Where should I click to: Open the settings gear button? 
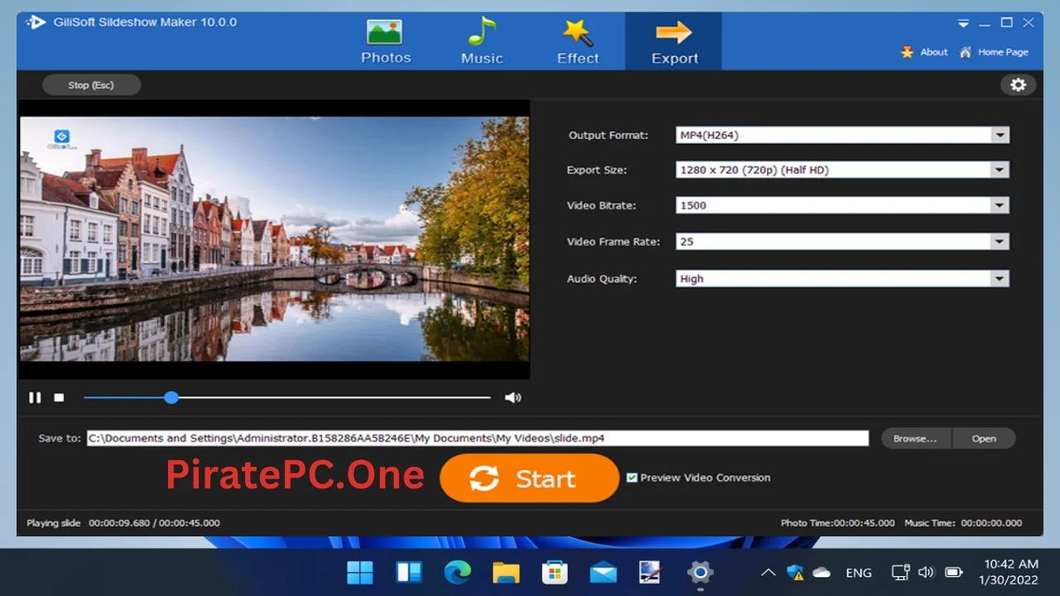(x=1019, y=84)
